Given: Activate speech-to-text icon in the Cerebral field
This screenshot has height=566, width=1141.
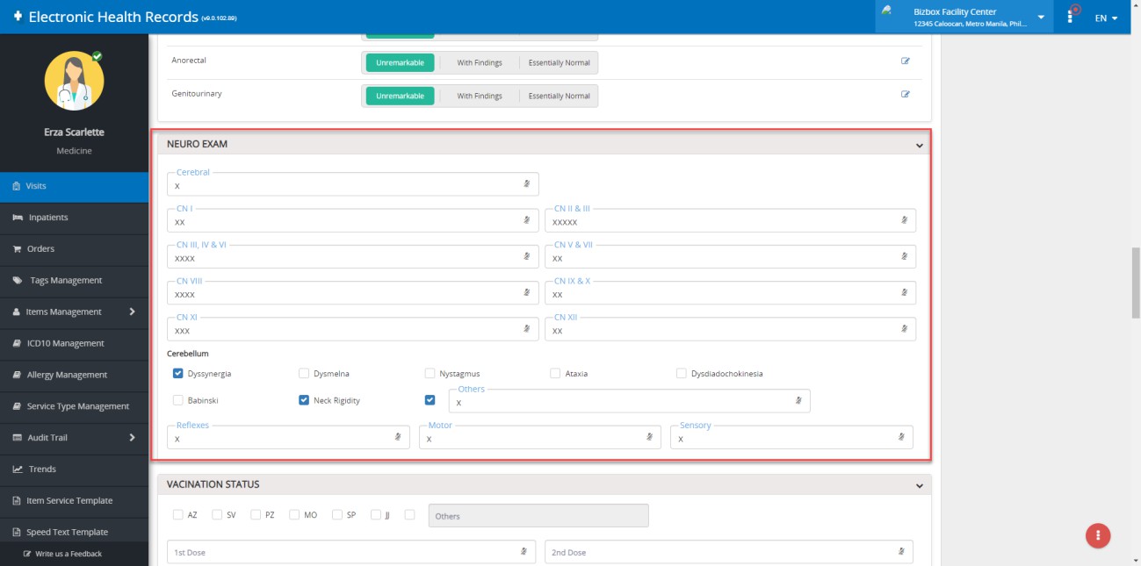Looking at the screenshot, I should [526, 183].
